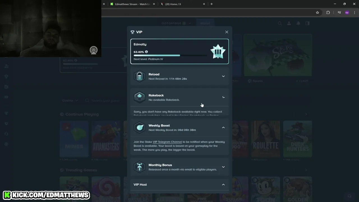Click 'Next level: Platinum IV' text
359x202 pixels.
(148, 59)
